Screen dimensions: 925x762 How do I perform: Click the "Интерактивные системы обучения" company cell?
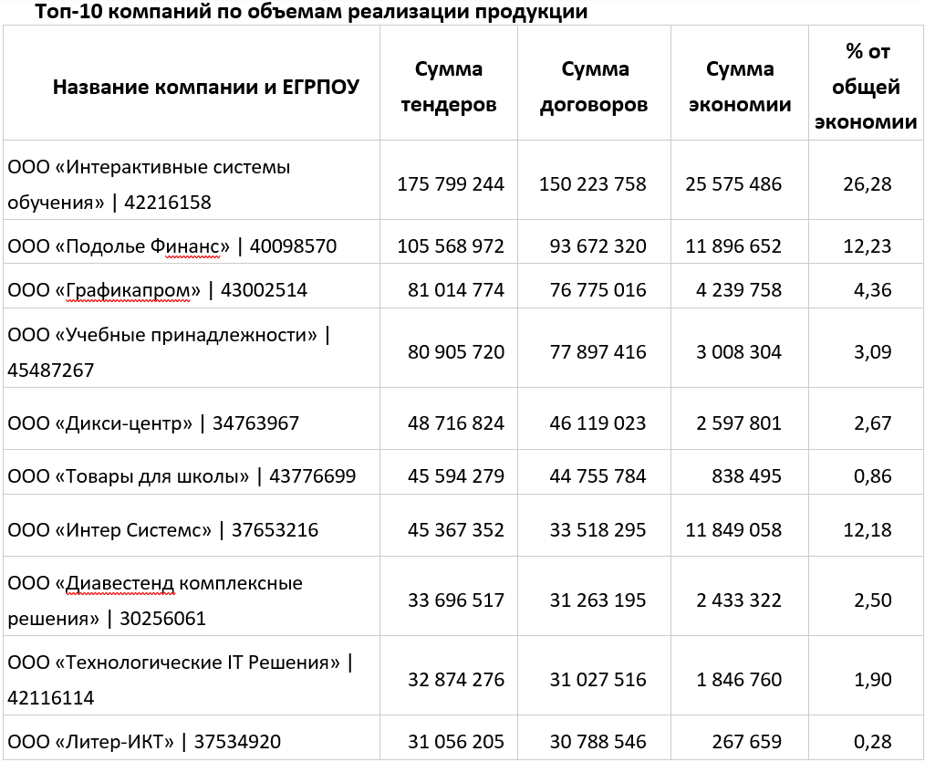pos(149,183)
